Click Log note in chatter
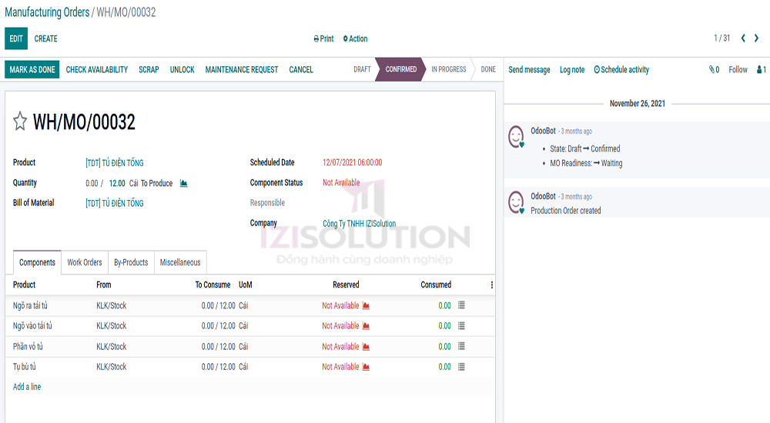Screen dimensions: 770x423 click(572, 70)
